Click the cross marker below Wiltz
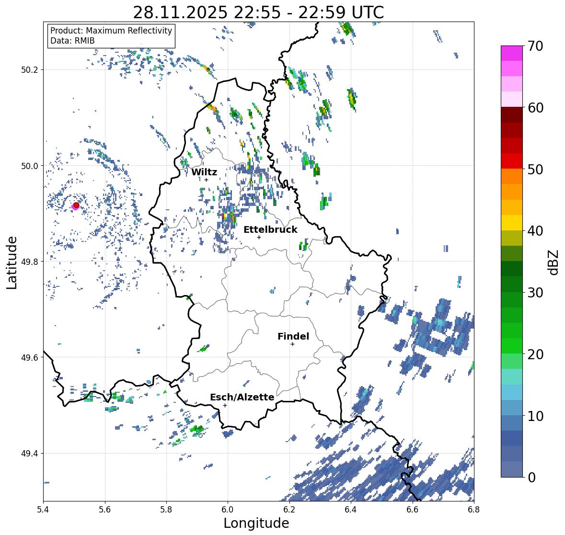Image resolution: width=565 pixels, height=535 pixels. [206, 180]
